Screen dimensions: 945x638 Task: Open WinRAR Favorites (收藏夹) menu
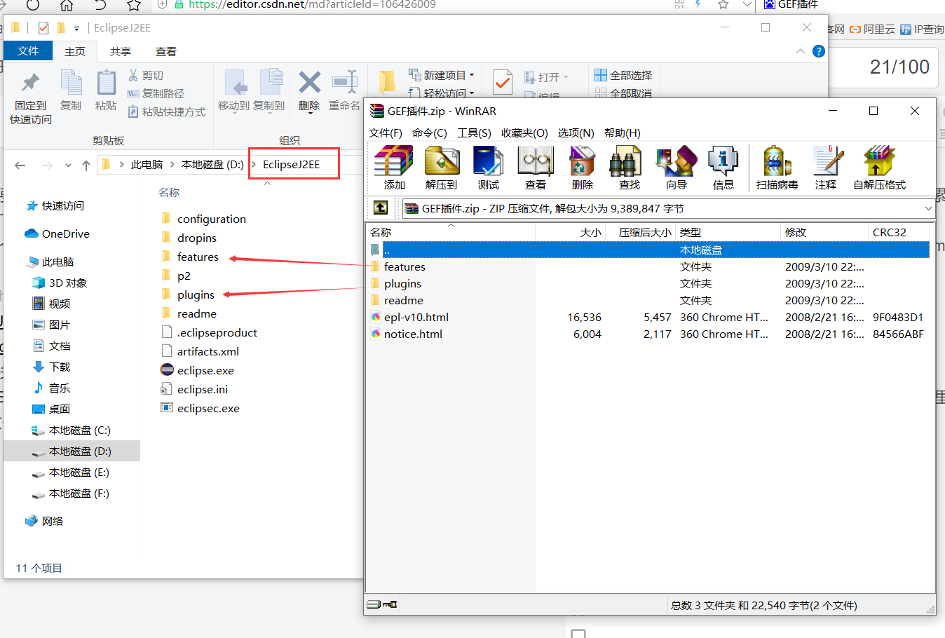524,133
